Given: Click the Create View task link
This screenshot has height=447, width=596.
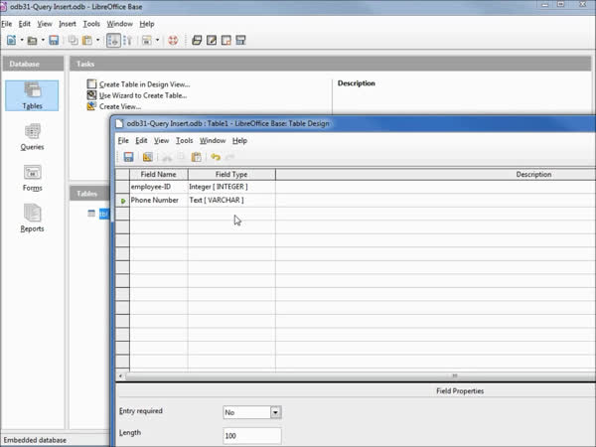Looking at the screenshot, I should [120, 106].
